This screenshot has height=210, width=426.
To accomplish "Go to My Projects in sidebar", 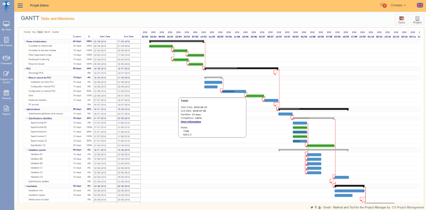I will coord(6,42).
